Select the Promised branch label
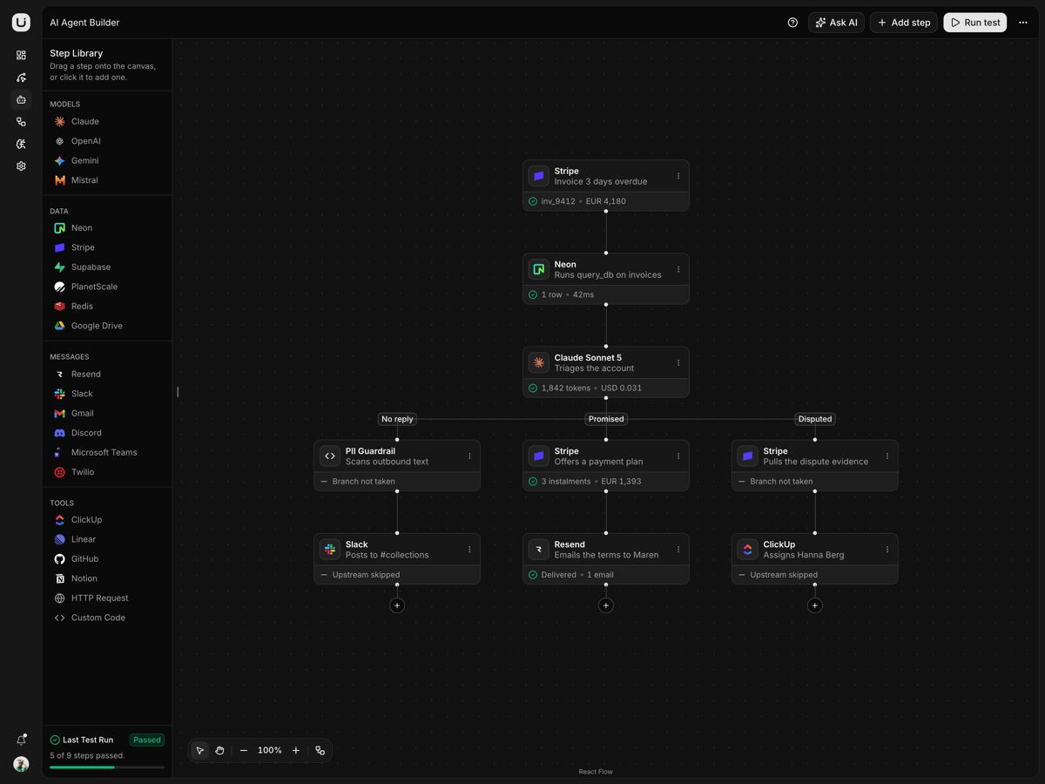1045x784 pixels. (606, 419)
